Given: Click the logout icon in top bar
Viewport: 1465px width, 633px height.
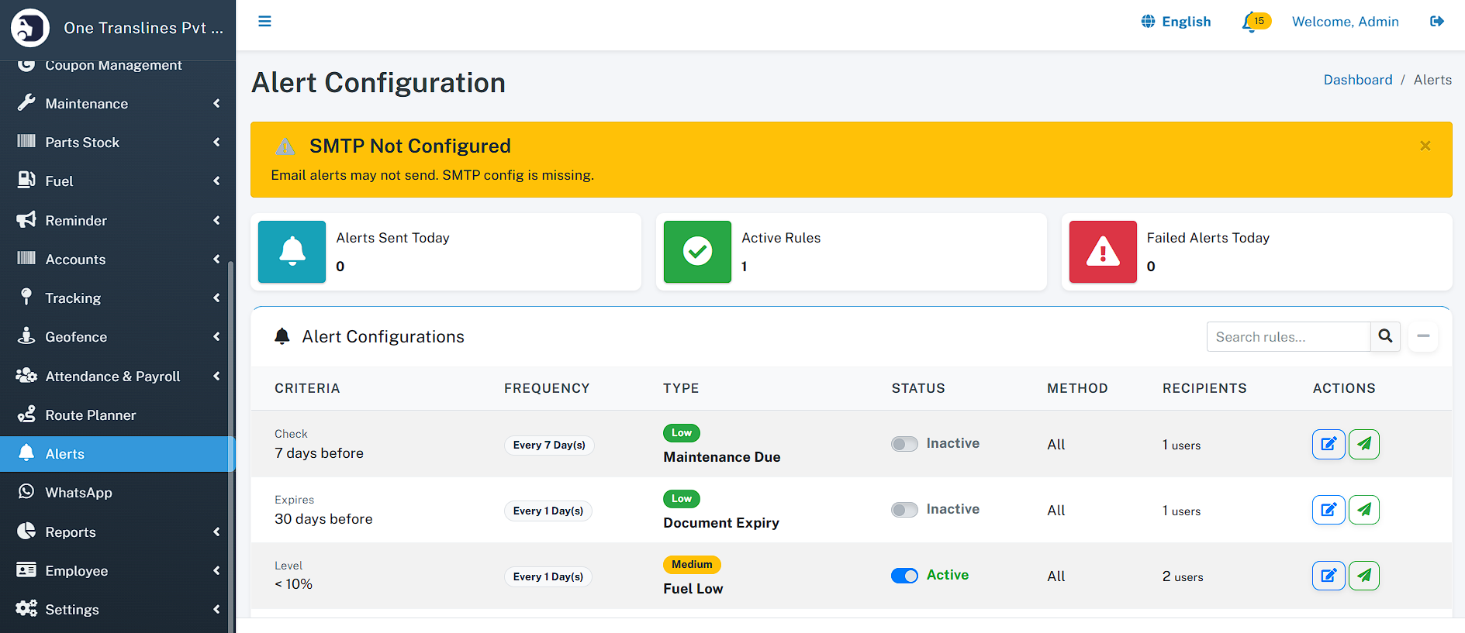Looking at the screenshot, I should point(1436,22).
